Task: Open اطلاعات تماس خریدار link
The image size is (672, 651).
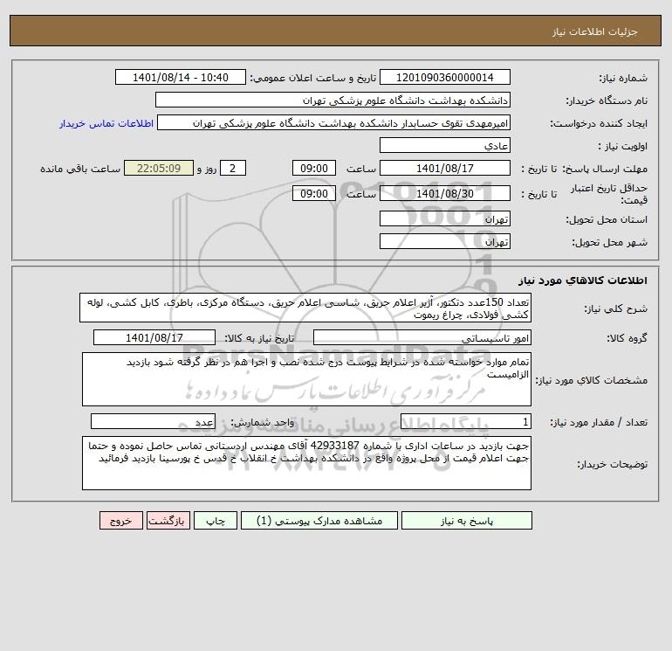Action: (106, 123)
